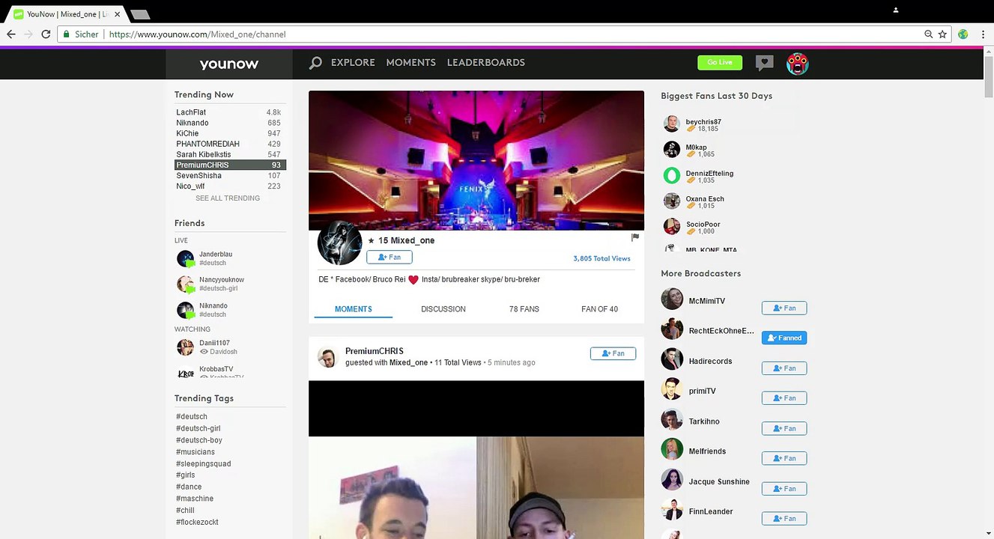Open EXPLORE menu

pos(353,63)
